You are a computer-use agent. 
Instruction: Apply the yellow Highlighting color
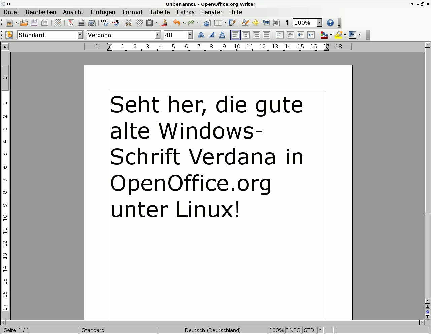click(x=338, y=35)
